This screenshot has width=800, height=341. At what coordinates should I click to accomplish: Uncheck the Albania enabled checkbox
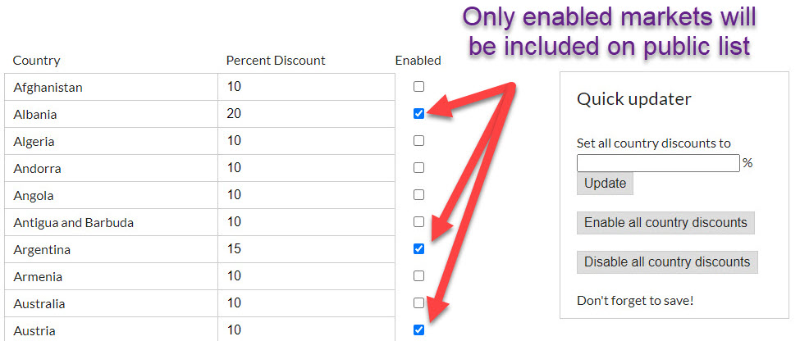click(419, 114)
